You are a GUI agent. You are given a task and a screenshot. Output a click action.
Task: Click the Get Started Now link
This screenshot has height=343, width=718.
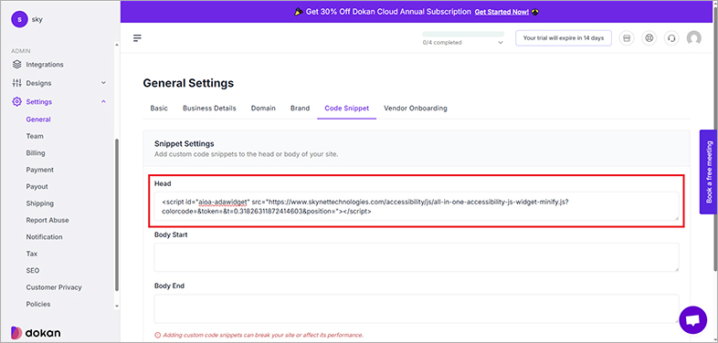tap(502, 12)
